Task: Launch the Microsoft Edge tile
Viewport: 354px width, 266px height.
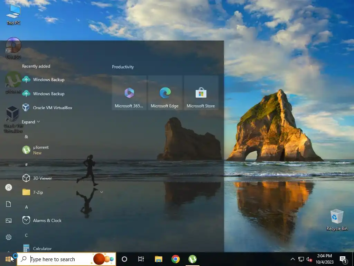Action: pyautogui.click(x=165, y=93)
